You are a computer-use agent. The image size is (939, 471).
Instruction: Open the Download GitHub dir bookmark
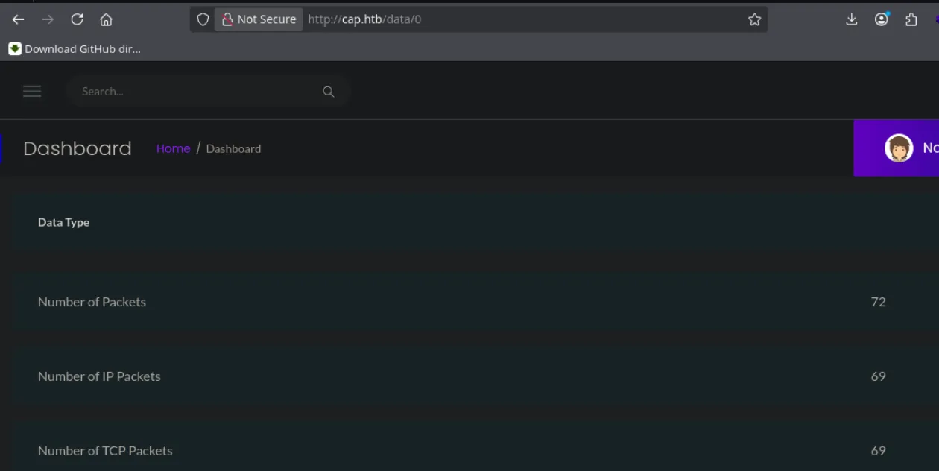point(75,49)
